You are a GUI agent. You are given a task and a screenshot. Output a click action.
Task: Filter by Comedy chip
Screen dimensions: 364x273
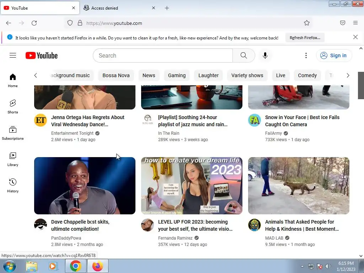pos(307,75)
